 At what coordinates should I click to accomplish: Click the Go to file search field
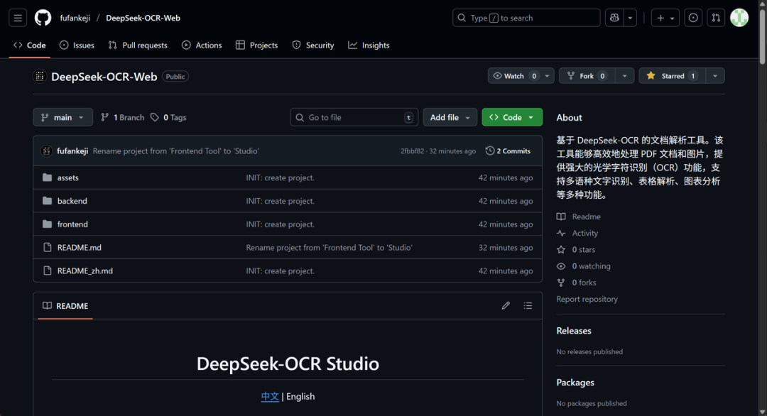(354, 117)
